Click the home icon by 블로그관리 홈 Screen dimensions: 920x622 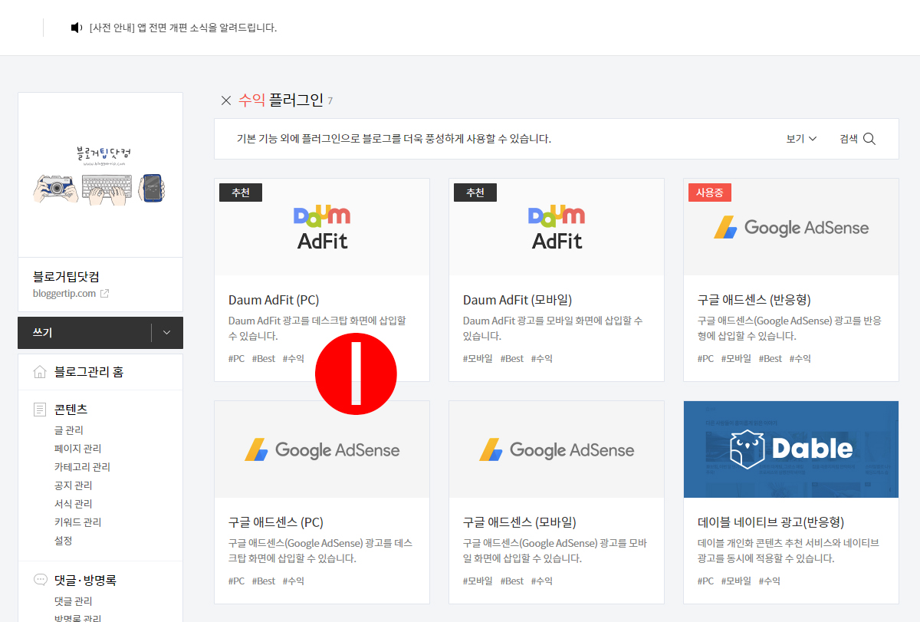tap(40, 372)
